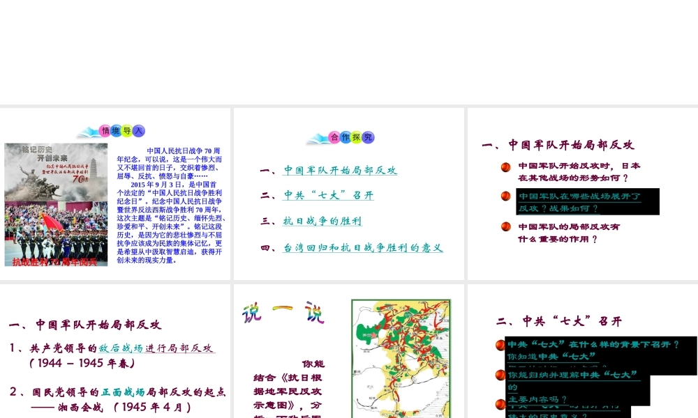
Task: Select the text (1944－1945年春)
Action: click(82, 364)
